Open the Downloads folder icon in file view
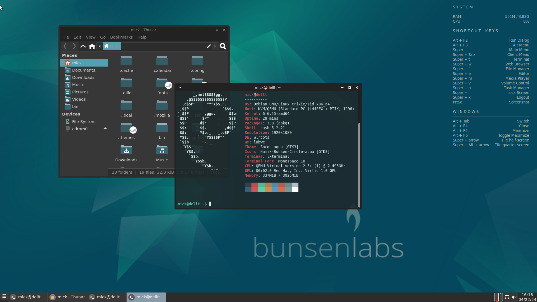This screenshot has height=302, width=537. point(126,151)
